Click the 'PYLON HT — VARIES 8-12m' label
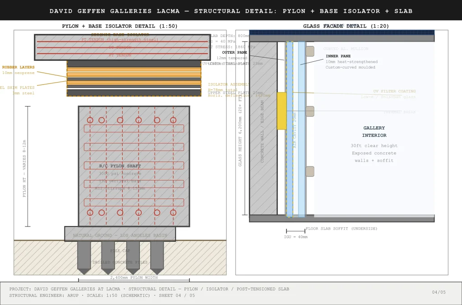The image size is (462, 305). [x=24, y=168]
